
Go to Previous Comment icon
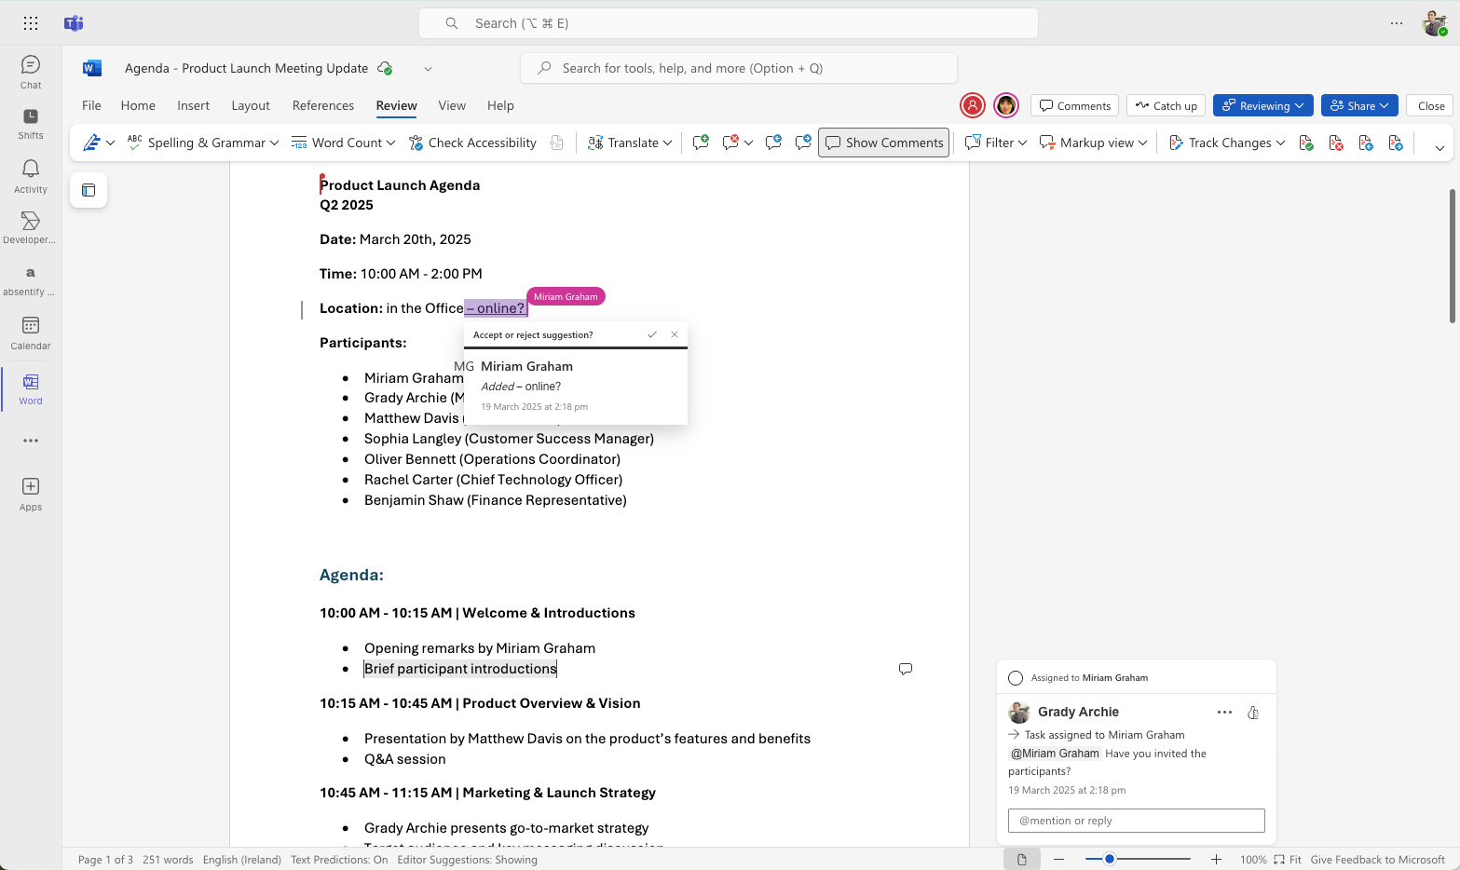pos(773,143)
